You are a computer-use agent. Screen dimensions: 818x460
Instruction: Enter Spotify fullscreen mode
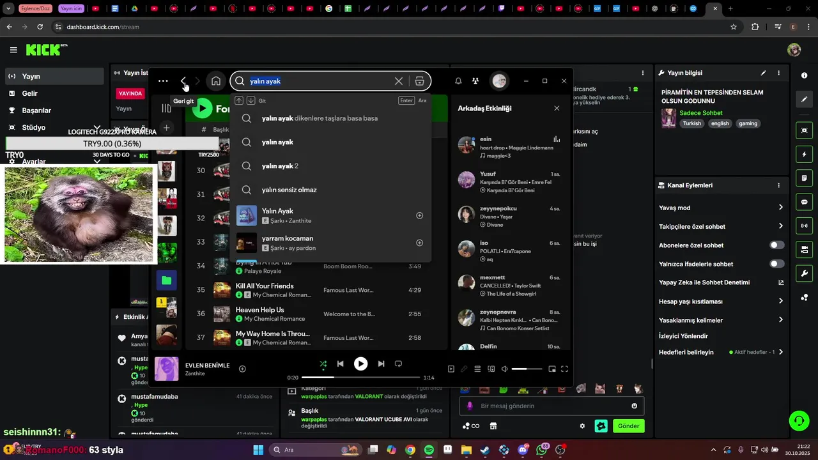[564, 369]
